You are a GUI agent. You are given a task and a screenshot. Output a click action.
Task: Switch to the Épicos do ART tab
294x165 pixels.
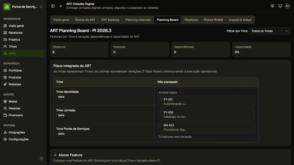85,20
